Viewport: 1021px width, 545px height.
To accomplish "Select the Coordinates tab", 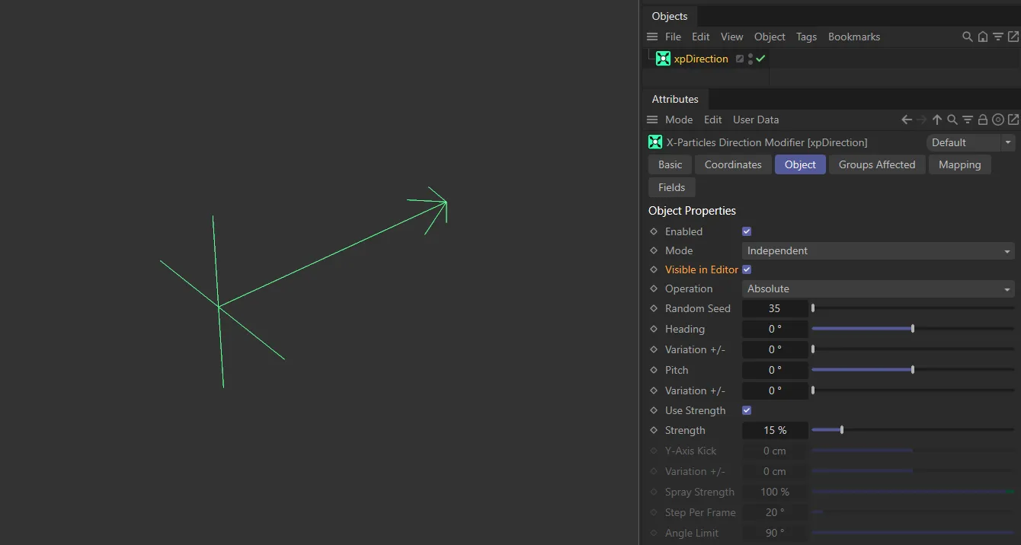I will click(x=732, y=164).
